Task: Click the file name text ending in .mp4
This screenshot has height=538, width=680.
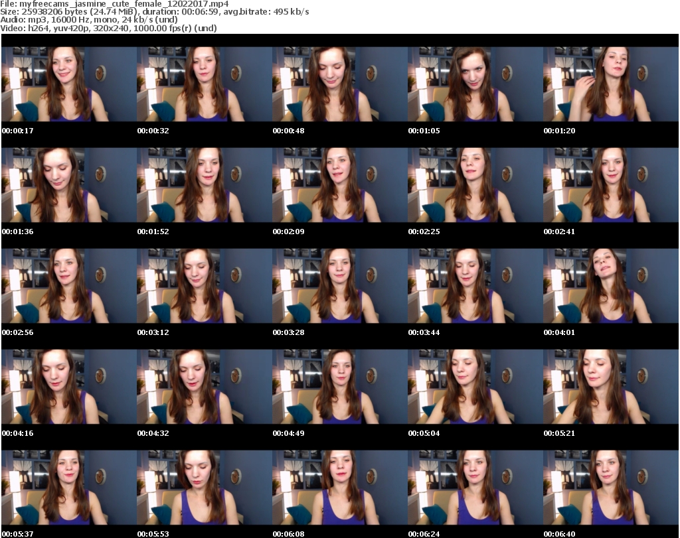Action: coord(124,4)
